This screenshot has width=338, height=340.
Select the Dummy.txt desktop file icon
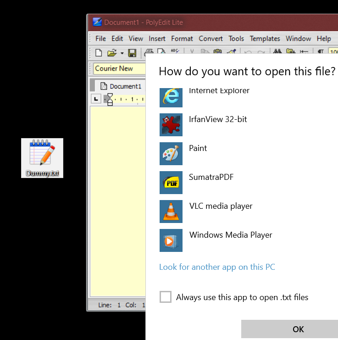pos(42,158)
